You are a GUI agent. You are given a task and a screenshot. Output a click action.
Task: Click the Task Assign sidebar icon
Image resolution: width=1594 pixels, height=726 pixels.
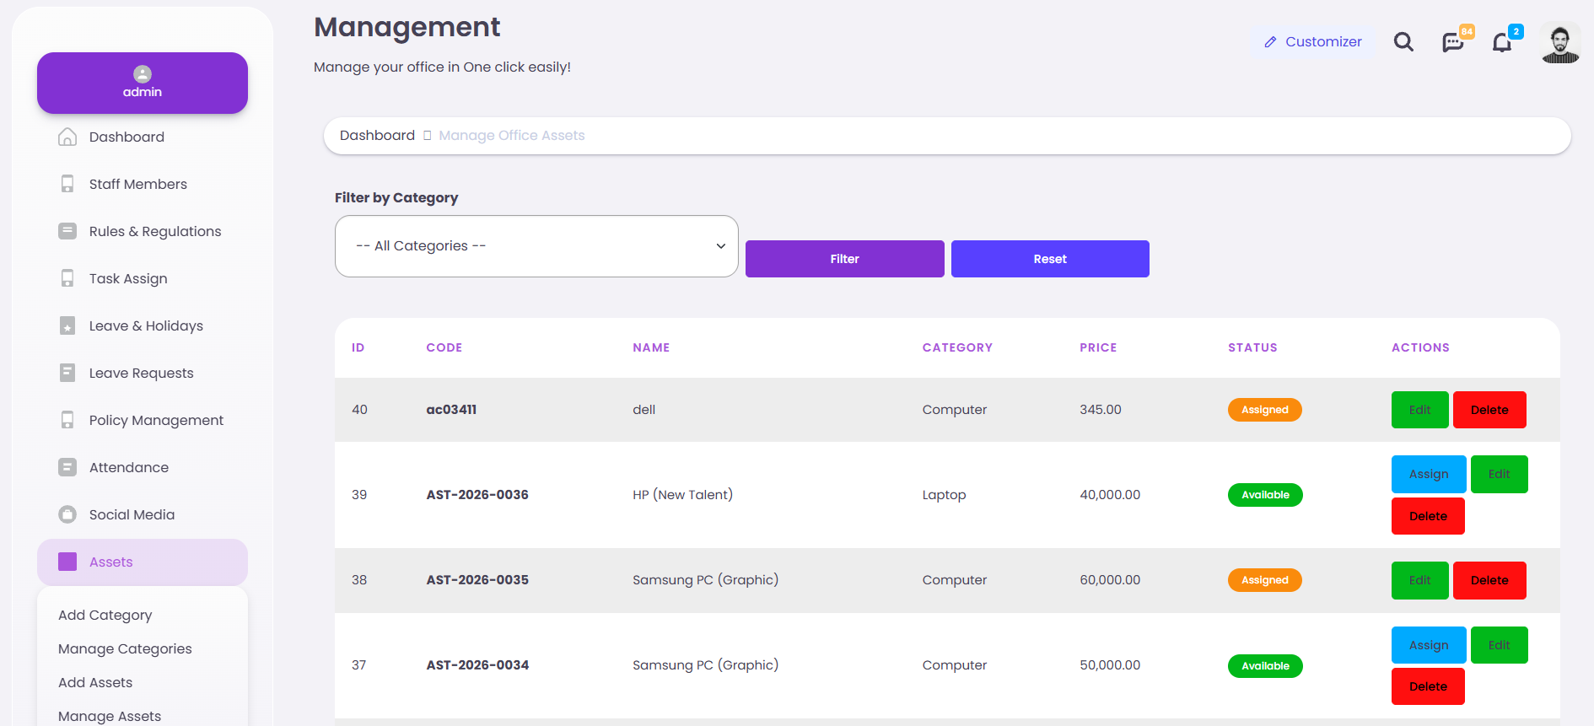pyautogui.click(x=67, y=278)
